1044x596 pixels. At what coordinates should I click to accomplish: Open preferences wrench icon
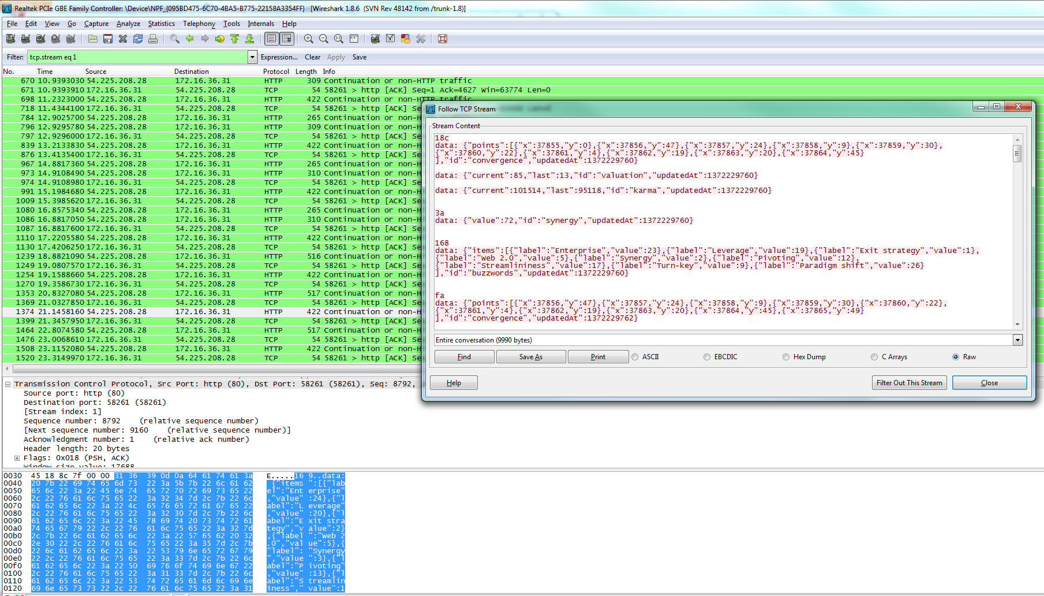[x=421, y=39]
